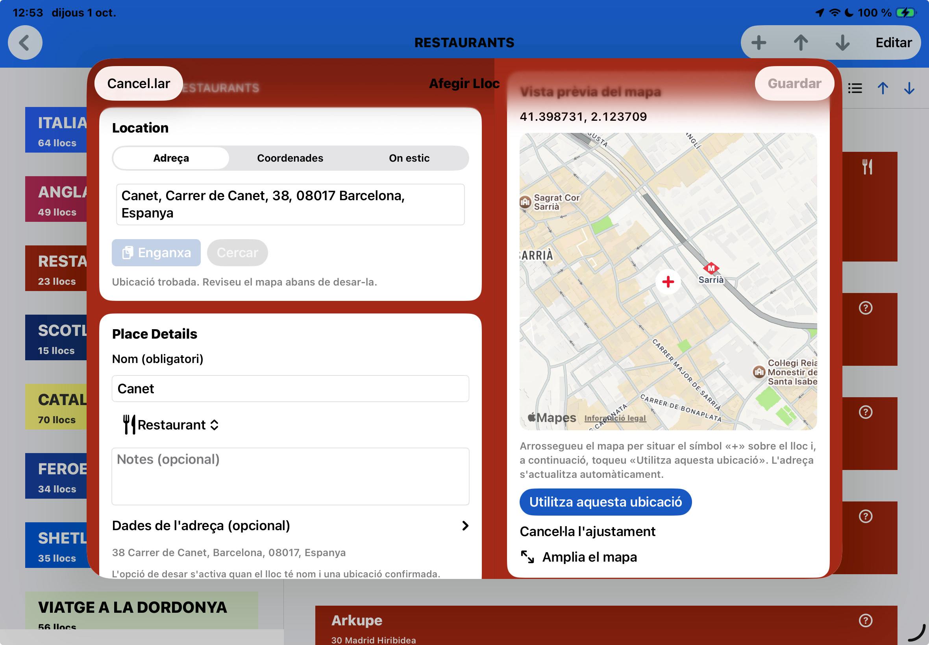Select the On estic segment
This screenshot has height=645, width=929.
pos(409,158)
